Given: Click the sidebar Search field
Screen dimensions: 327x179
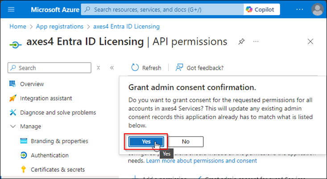Looking at the screenshot, I should click(x=50, y=68).
